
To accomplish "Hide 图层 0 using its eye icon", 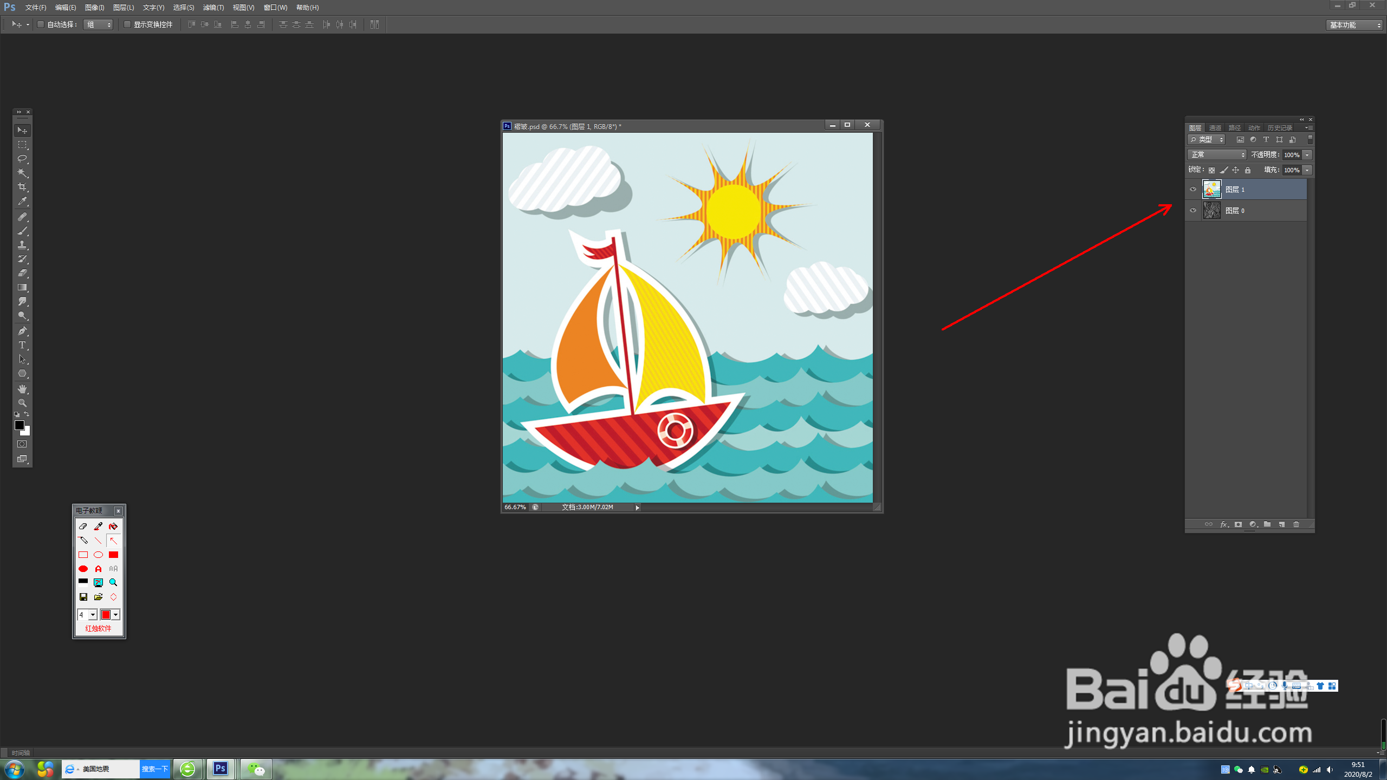I will click(1193, 211).
